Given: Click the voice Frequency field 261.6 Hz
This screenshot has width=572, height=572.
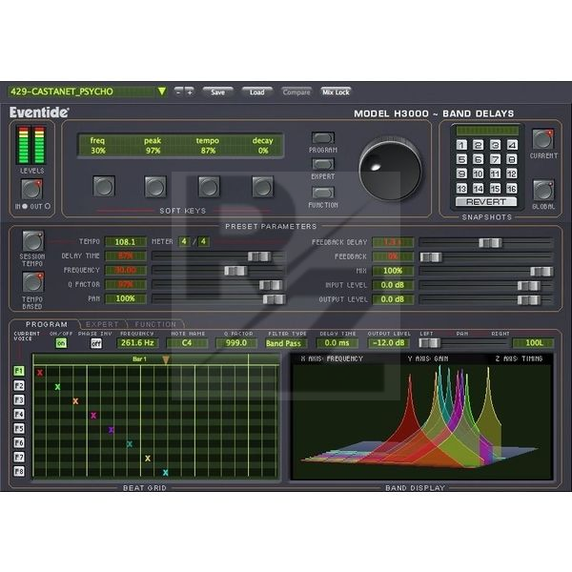Looking at the screenshot, I should pos(137,343).
